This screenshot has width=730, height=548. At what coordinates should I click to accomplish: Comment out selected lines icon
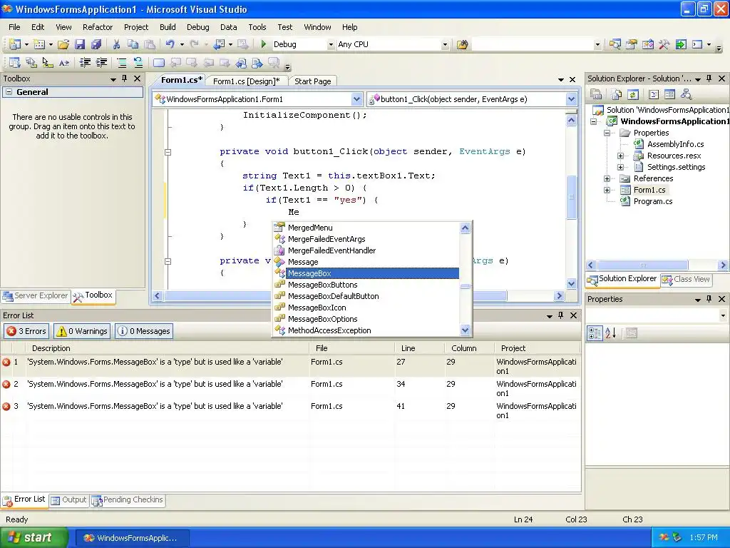121,63
